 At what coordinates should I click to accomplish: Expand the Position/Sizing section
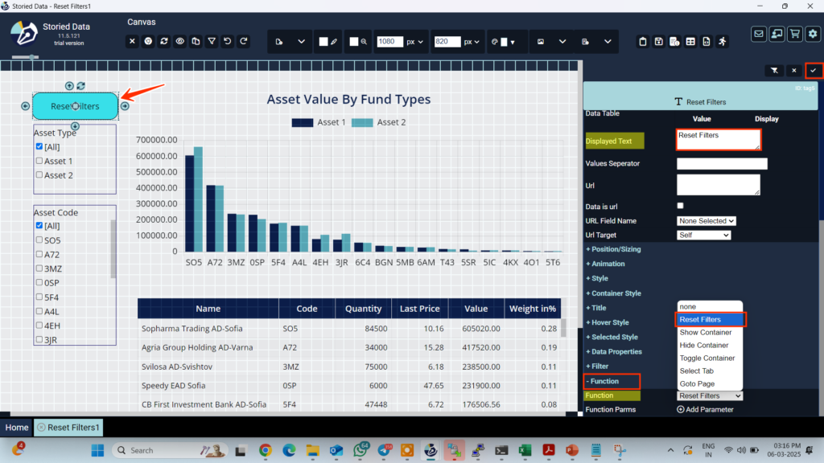tap(613, 249)
